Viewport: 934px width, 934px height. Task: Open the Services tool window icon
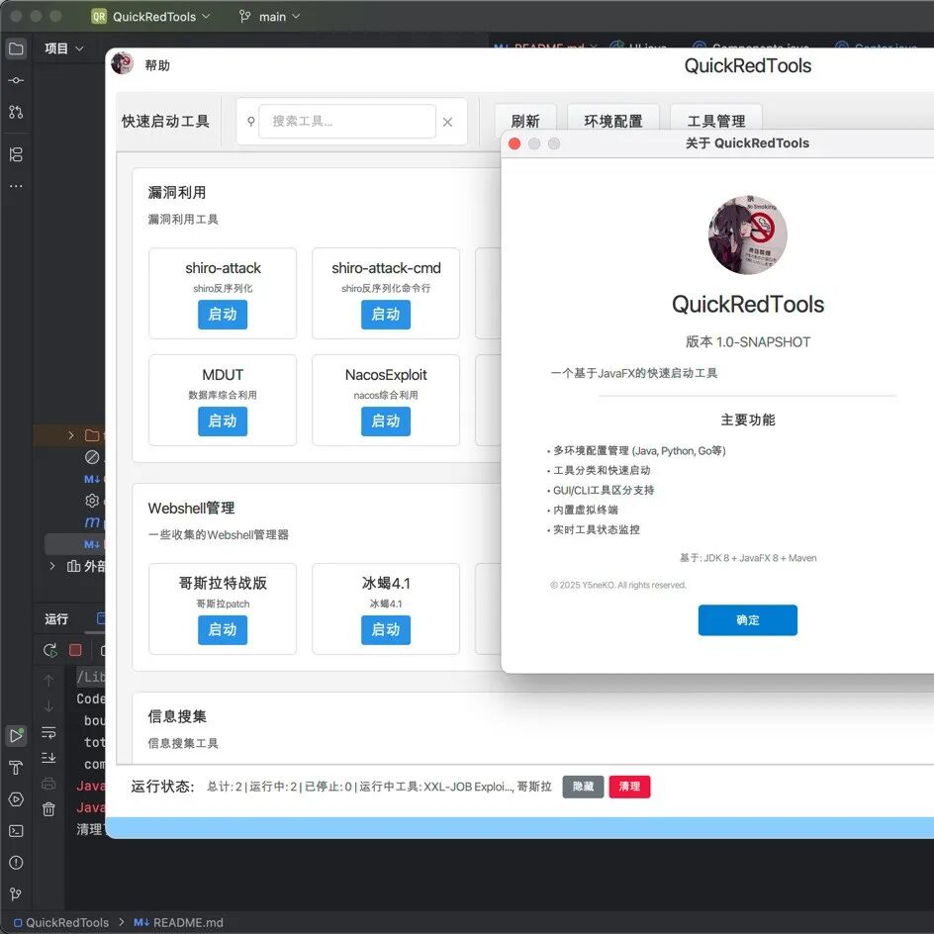pyautogui.click(x=16, y=799)
